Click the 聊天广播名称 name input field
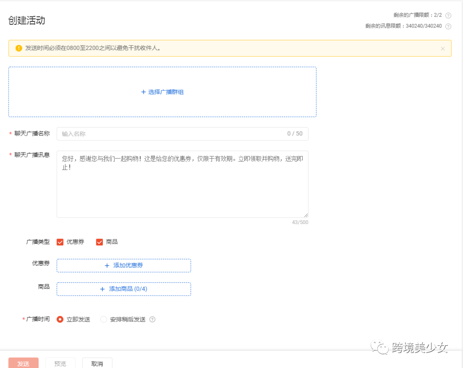Viewport: 463px width, 368px height. 180,133
